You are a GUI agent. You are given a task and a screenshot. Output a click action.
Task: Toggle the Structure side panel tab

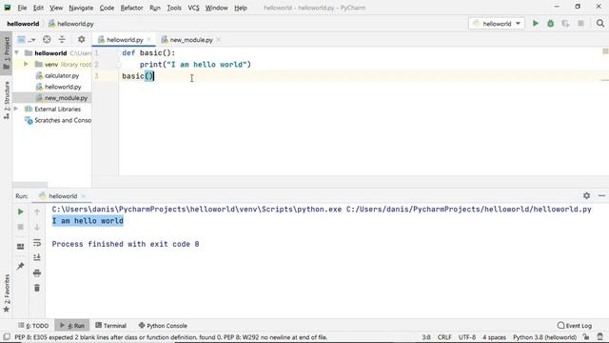(x=7, y=100)
